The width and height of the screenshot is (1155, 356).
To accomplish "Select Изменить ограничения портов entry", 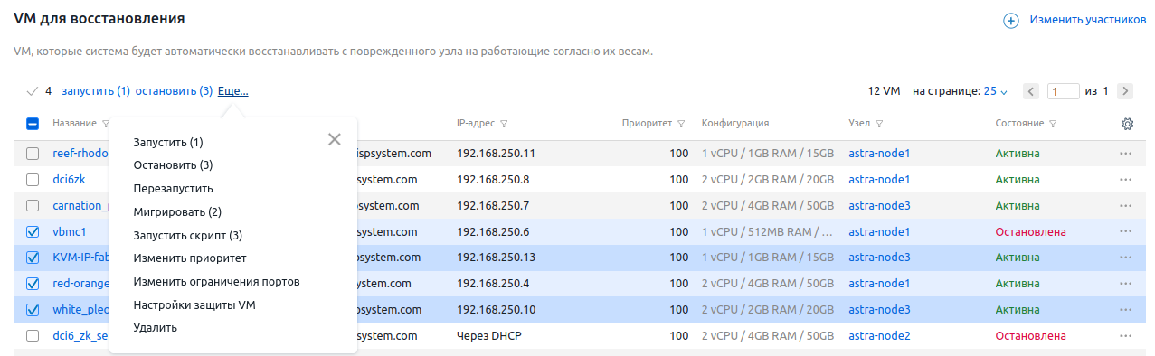I will (216, 282).
